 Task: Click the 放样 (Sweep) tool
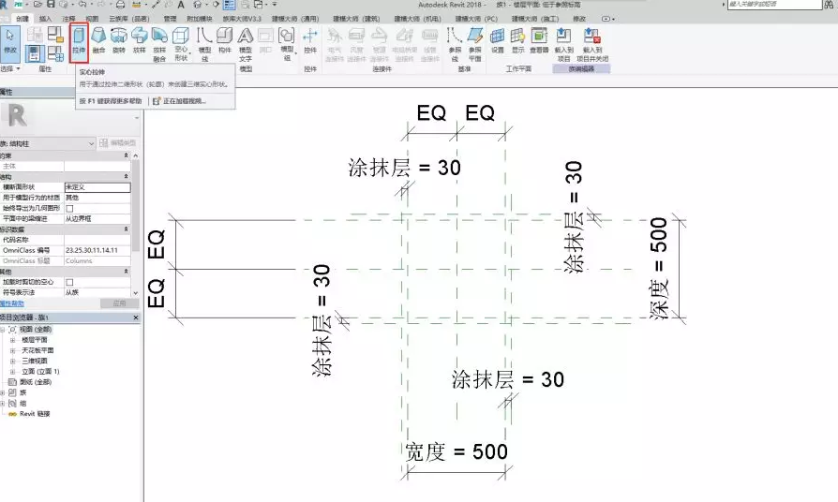click(x=139, y=40)
